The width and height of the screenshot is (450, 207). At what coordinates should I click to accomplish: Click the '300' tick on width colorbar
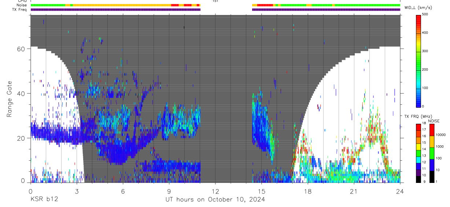(x=425, y=51)
